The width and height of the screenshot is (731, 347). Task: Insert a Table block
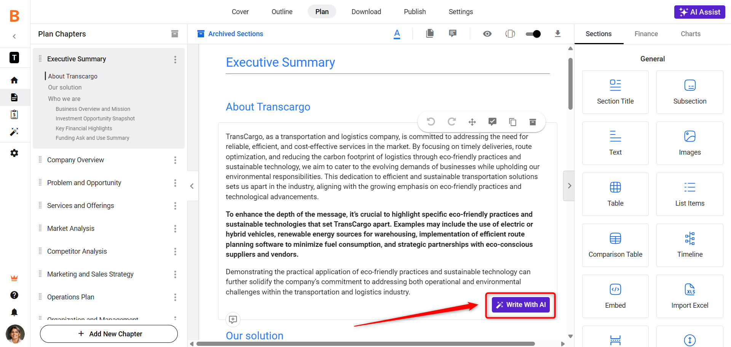(615, 194)
